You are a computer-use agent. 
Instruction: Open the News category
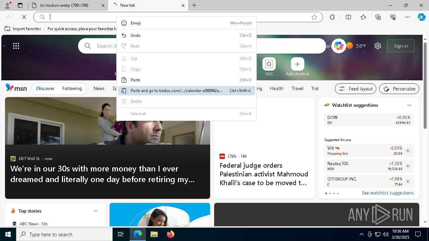99,89
